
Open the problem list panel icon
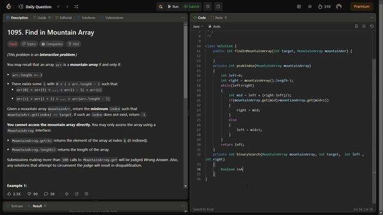21,7
